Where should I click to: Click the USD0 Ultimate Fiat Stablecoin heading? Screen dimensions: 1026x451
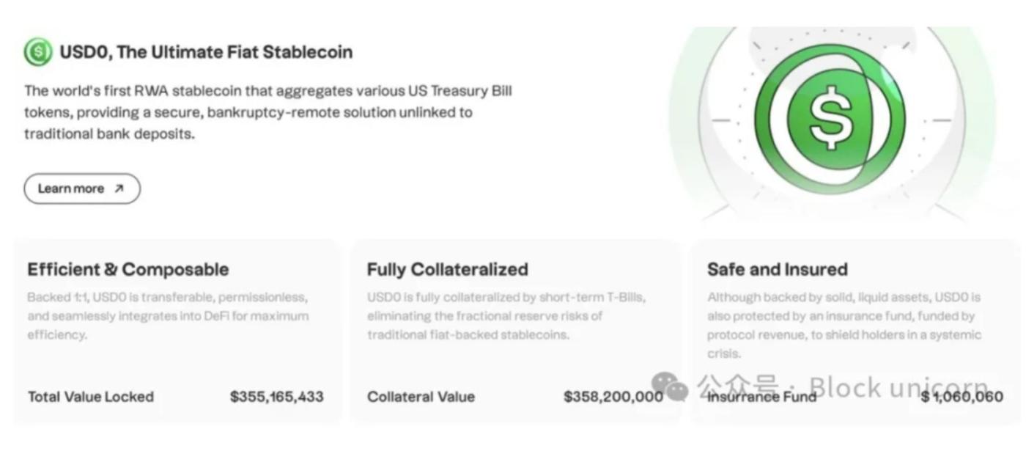(x=205, y=52)
